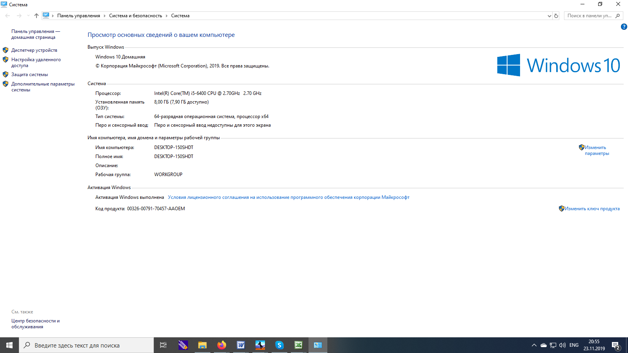Expand chevron after Система и безопасность

[167, 16]
